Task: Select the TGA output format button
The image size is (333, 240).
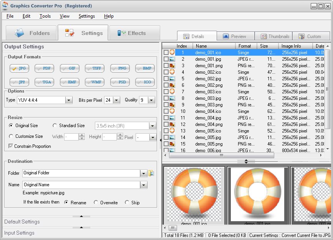Action: (44, 82)
